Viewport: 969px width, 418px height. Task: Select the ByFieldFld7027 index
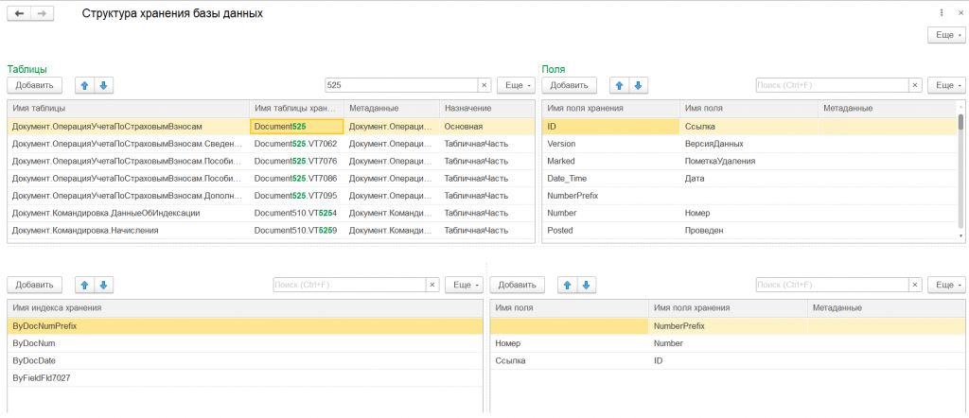[x=245, y=377]
